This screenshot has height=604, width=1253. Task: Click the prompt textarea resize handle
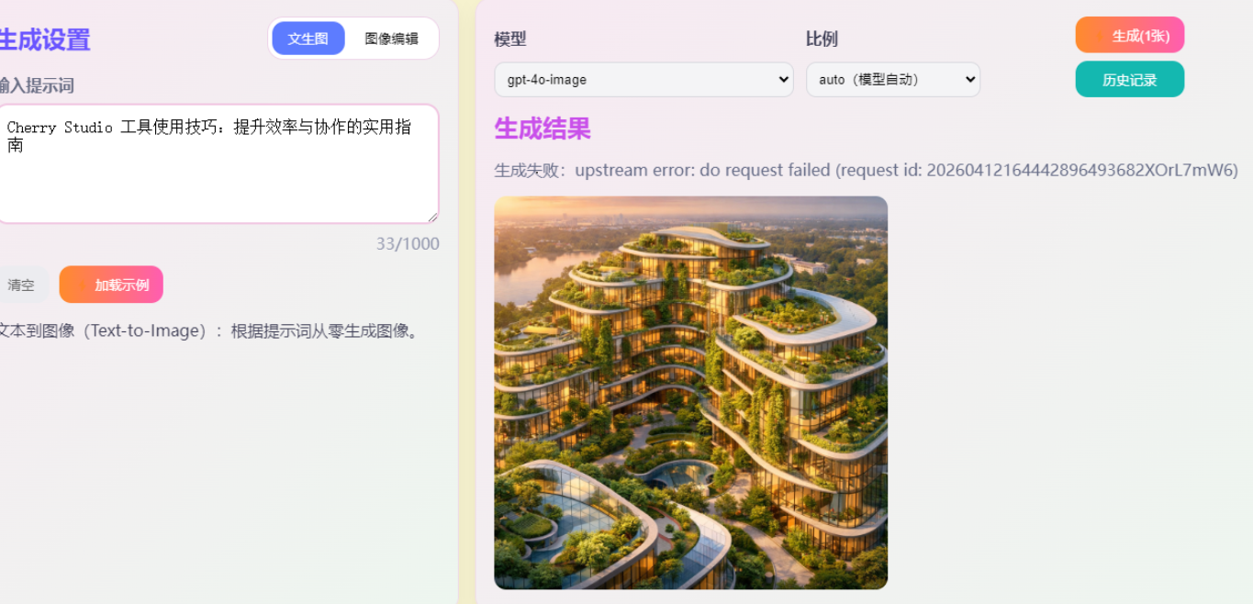tap(432, 217)
